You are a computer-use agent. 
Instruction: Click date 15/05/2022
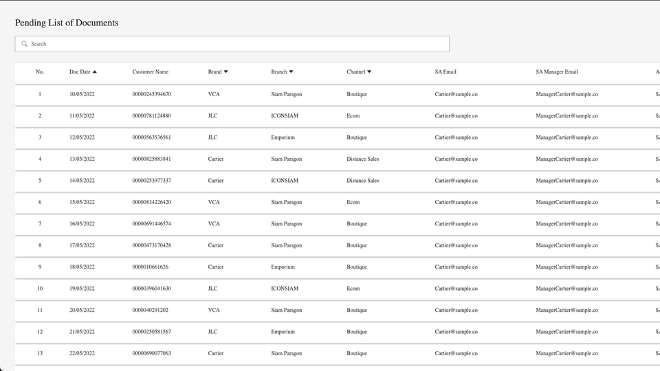coord(82,202)
